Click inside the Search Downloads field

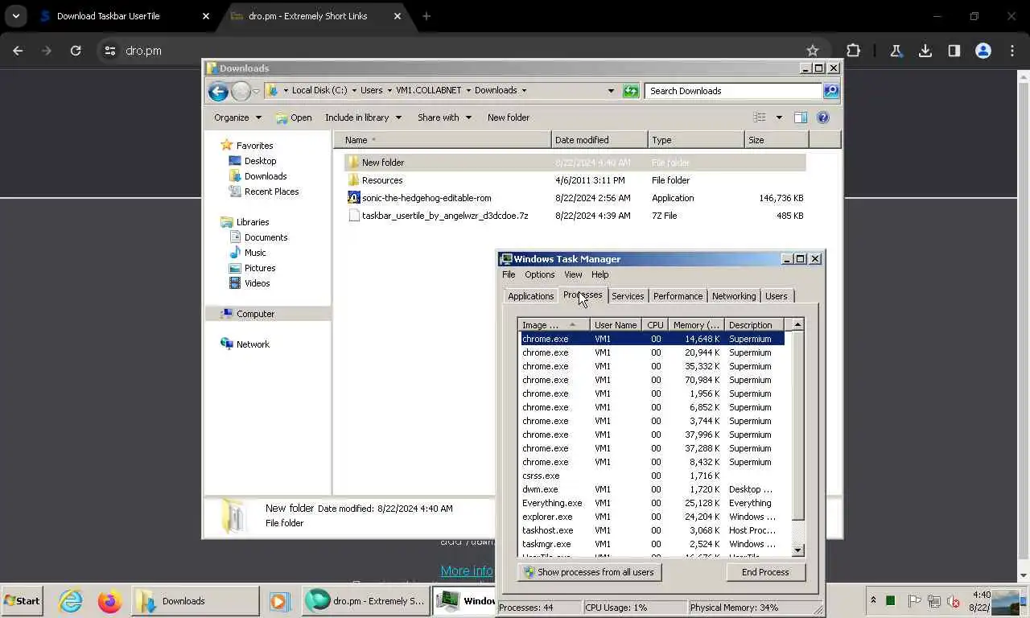(732, 91)
